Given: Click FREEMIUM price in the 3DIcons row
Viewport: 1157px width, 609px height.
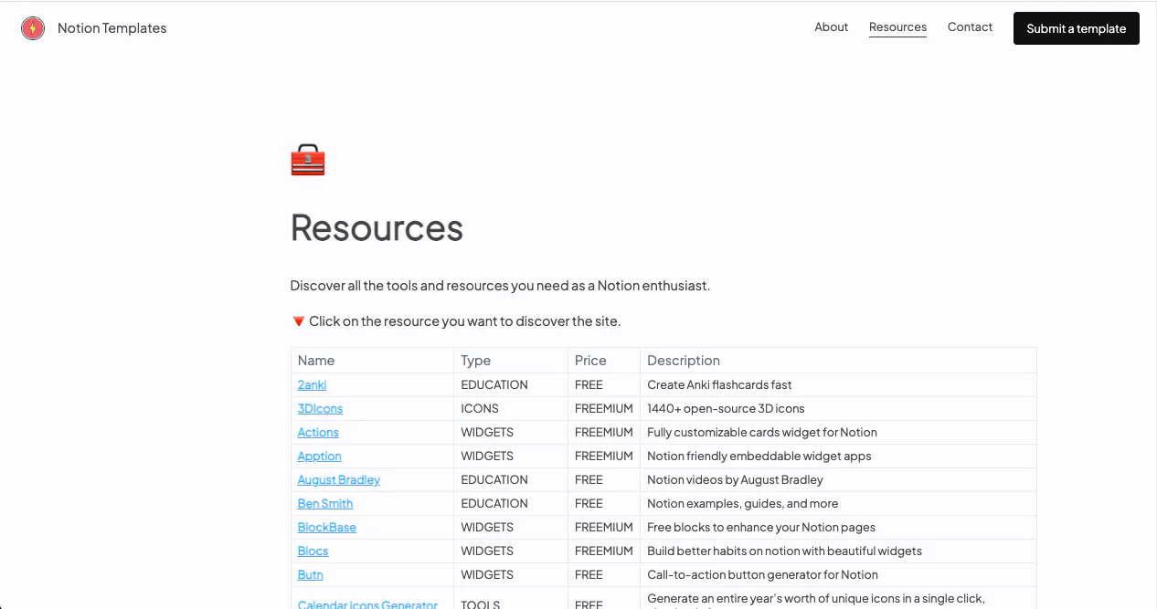Looking at the screenshot, I should pyautogui.click(x=604, y=408).
